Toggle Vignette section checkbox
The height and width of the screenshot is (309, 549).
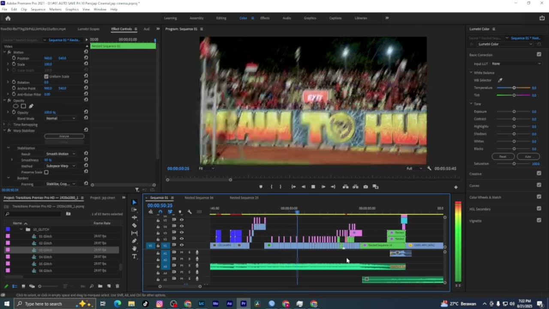pyautogui.click(x=539, y=220)
